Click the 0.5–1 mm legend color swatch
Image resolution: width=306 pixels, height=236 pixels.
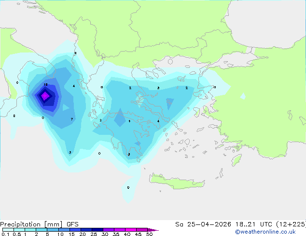[x=19, y=230]
